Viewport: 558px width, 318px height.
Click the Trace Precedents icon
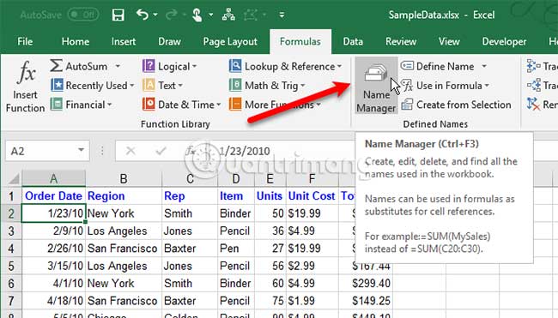tap(533, 66)
